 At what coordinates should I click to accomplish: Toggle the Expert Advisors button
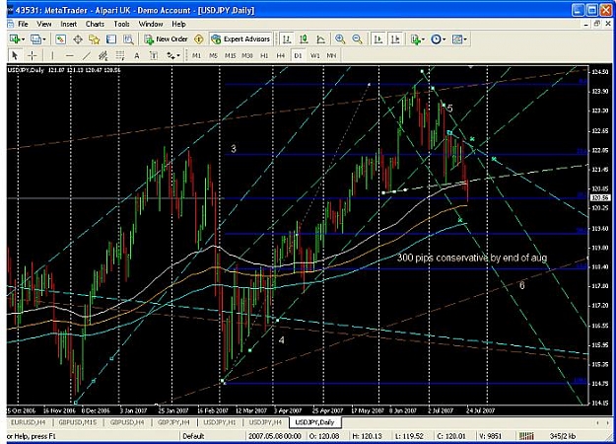click(x=240, y=38)
